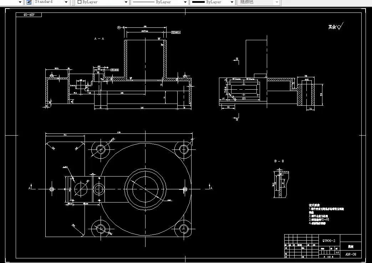Select the "1150" overall width dimension in plan view
The width and height of the screenshot is (372, 263).
(x=119, y=132)
